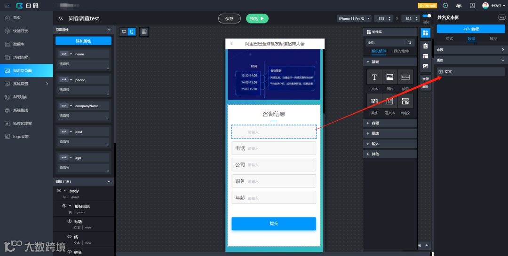Image resolution: width=508 pixels, height=256 pixels.
Task: Click the value textarea under post
Action: pyautogui.click(x=84, y=142)
